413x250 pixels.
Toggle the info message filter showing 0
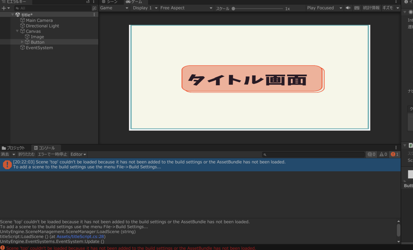[372, 155]
